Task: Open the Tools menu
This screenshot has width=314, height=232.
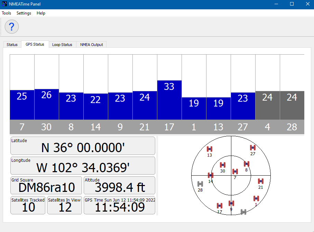Action: pyautogui.click(x=7, y=13)
